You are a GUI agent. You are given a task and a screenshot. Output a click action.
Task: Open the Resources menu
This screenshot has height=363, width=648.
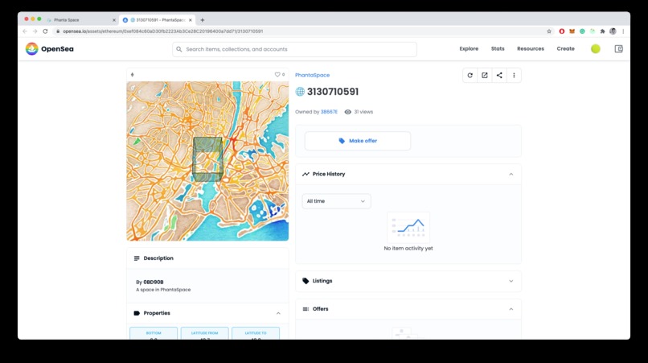click(531, 49)
